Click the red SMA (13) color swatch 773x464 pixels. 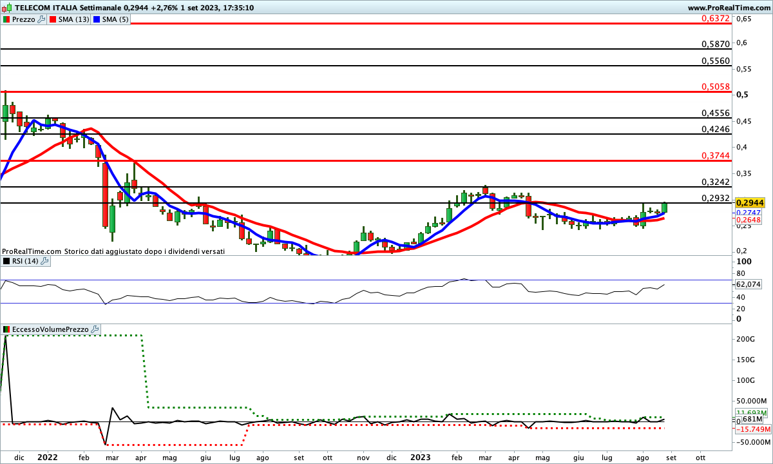click(x=53, y=19)
